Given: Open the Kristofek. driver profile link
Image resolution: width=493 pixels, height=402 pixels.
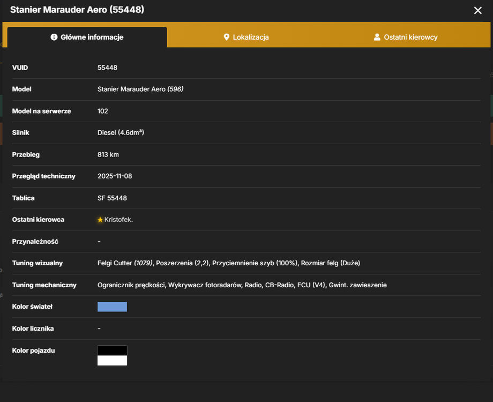Looking at the screenshot, I should [x=118, y=220].
